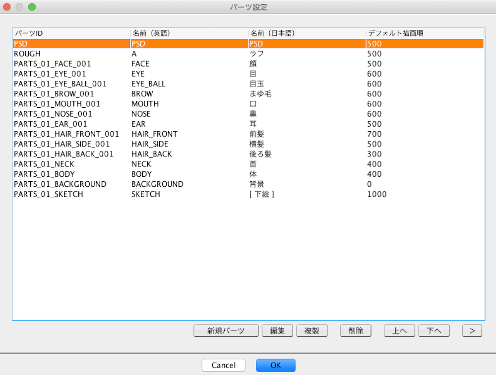Select the ROUGH row
The height and width of the screenshot is (375, 496).
(248, 54)
